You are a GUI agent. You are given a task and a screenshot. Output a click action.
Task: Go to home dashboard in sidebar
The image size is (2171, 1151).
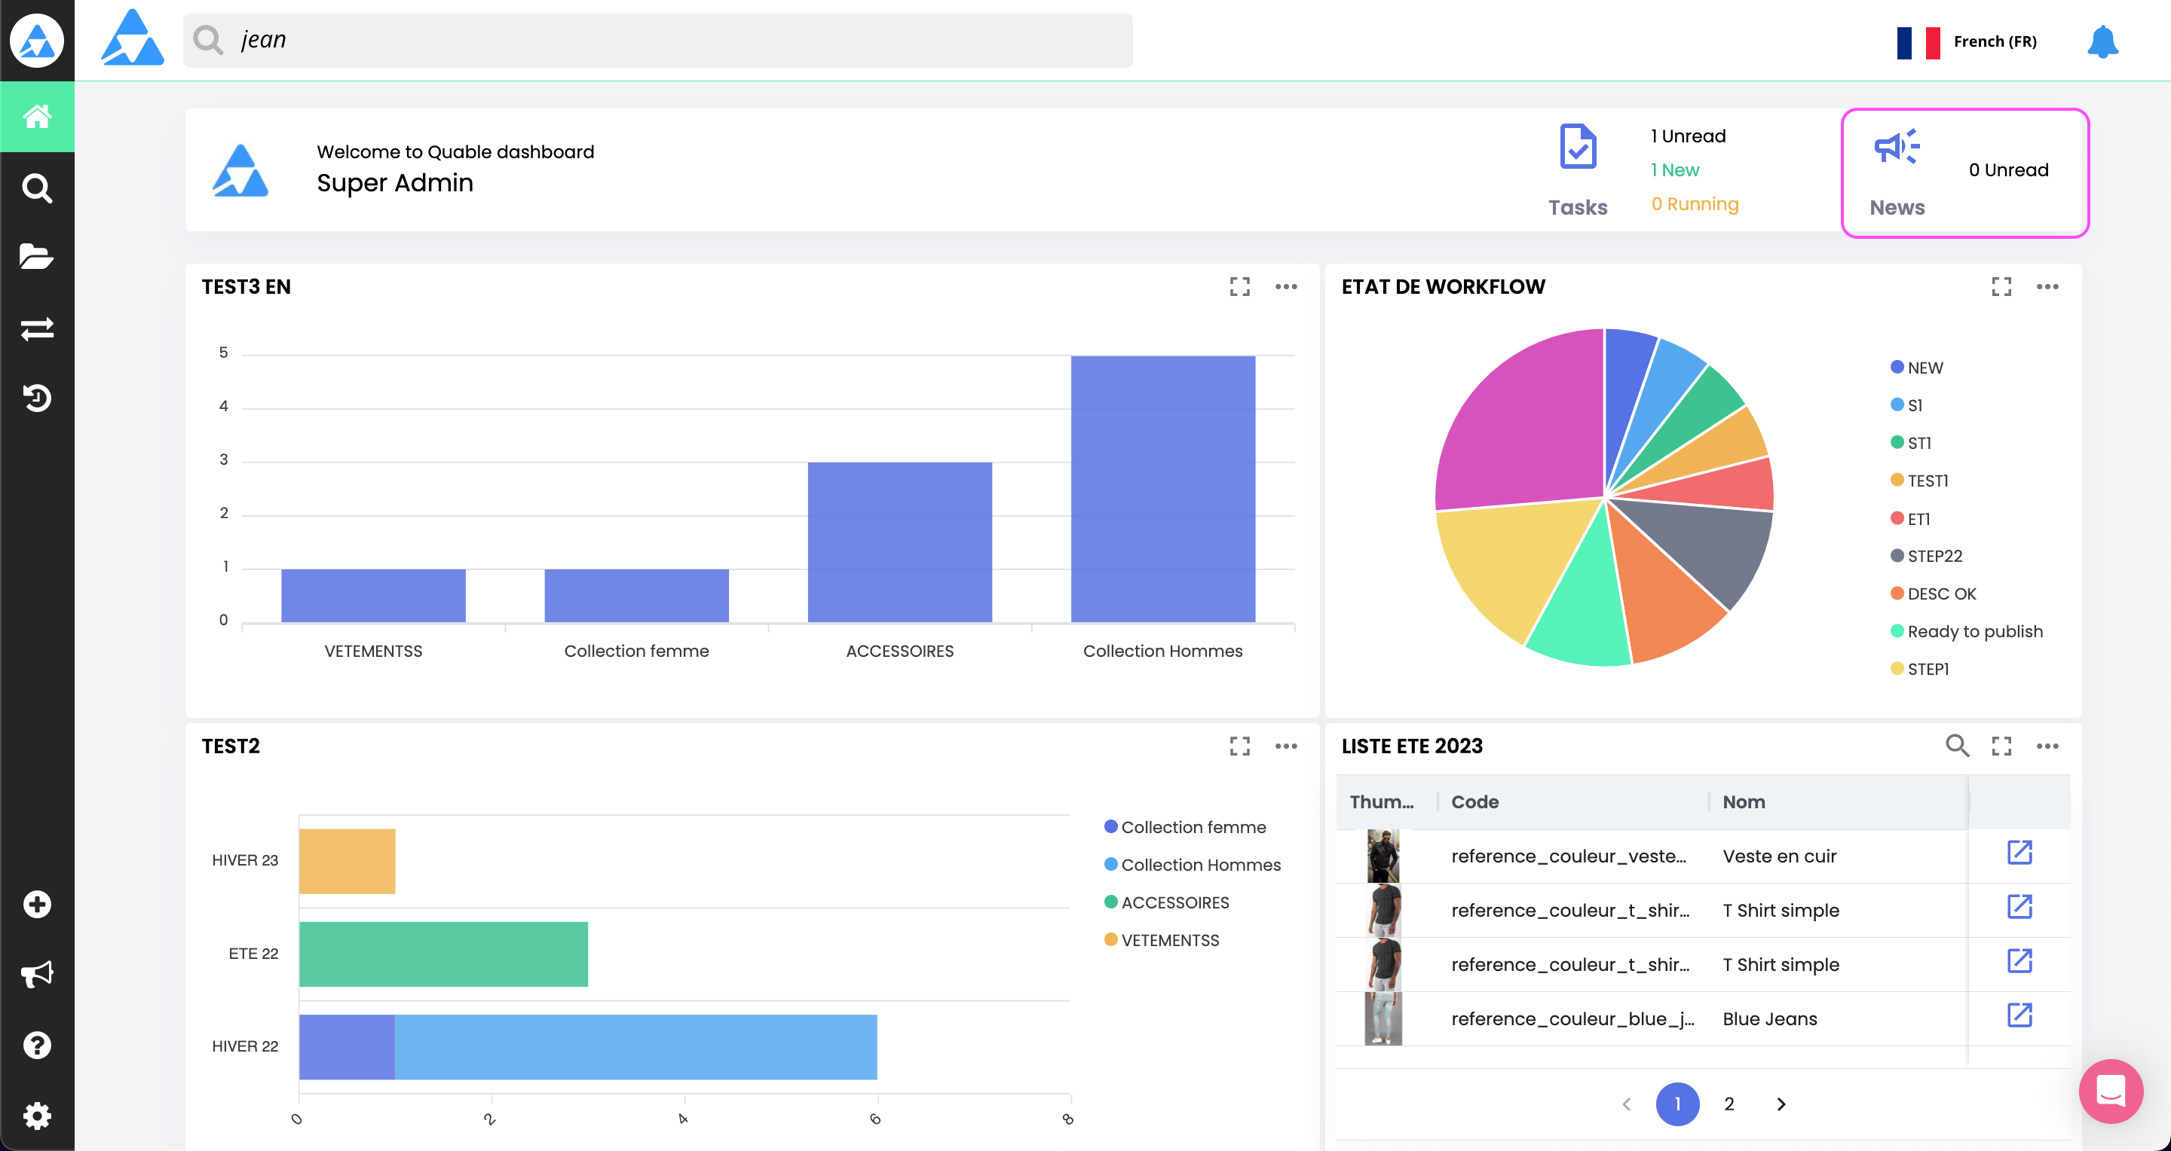click(x=36, y=116)
